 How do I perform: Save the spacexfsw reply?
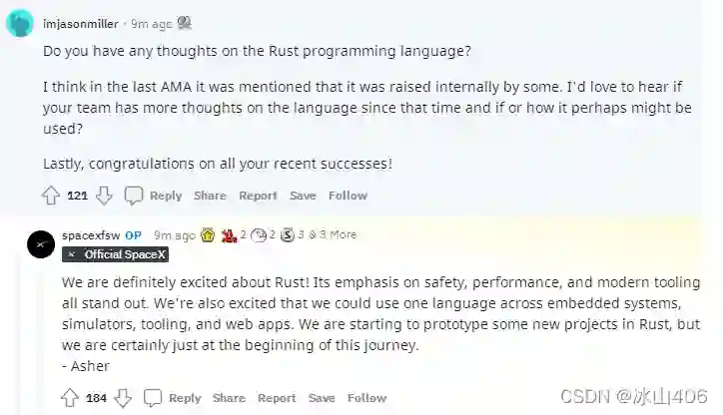tap(322, 398)
